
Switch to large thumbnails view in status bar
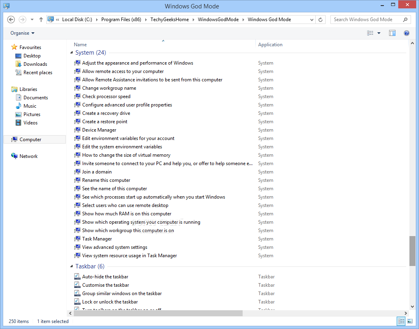coord(410,321)
